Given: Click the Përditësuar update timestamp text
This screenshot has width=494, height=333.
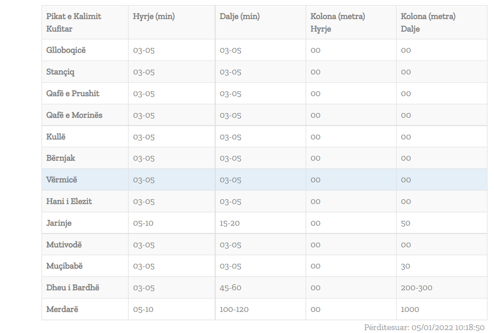Looking at the screenshot, I should coord(424,327).
